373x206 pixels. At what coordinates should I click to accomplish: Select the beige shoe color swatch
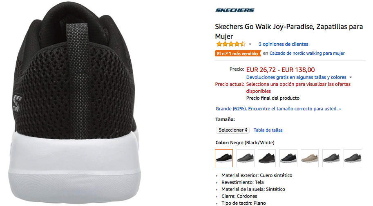[310, 158]
